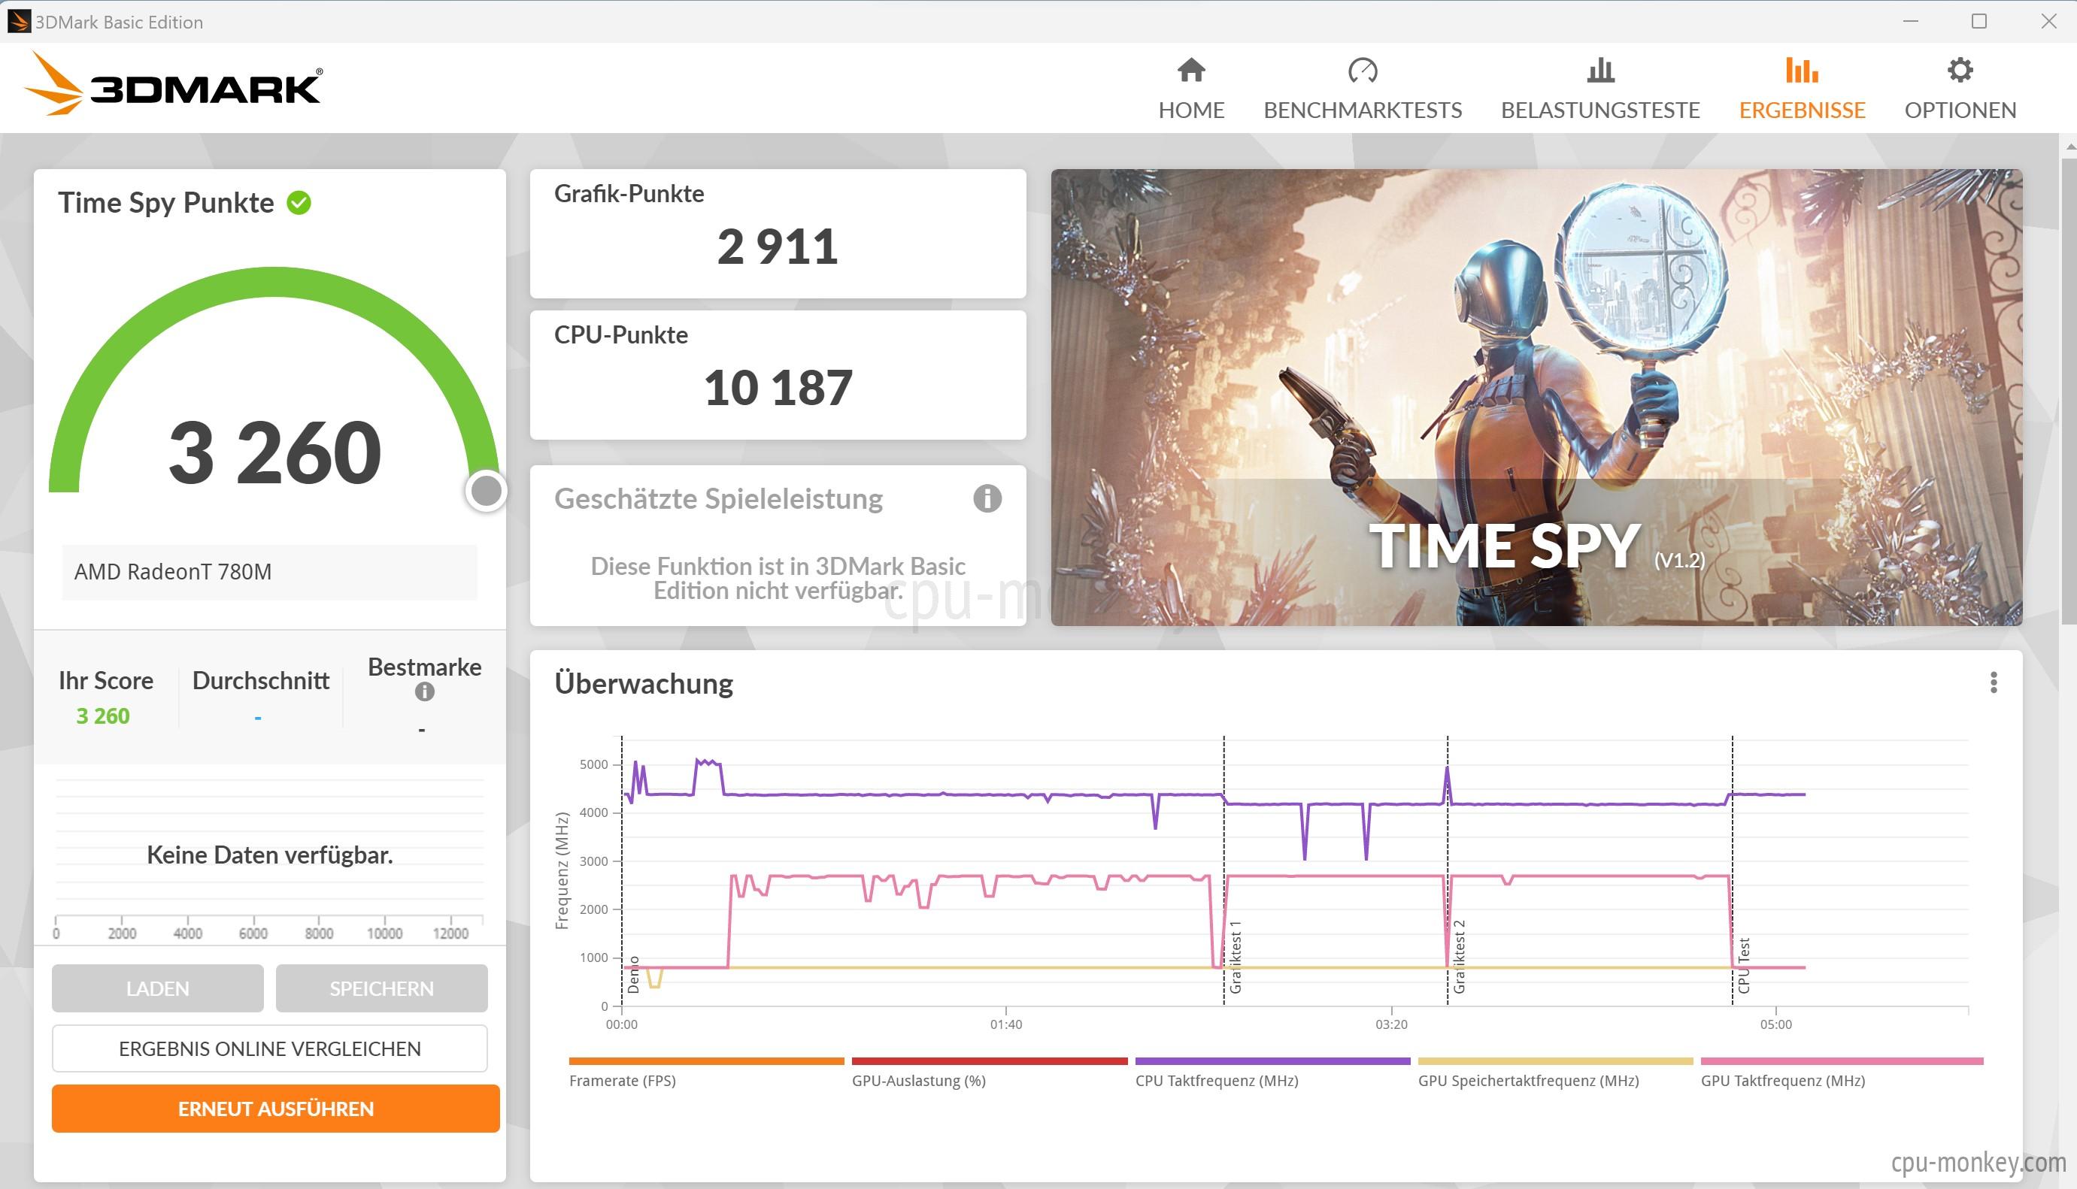Click the Überwachung heading
Image resolution: width=2077 pixels, height=1189 pixels.
[x=644, y=683]
